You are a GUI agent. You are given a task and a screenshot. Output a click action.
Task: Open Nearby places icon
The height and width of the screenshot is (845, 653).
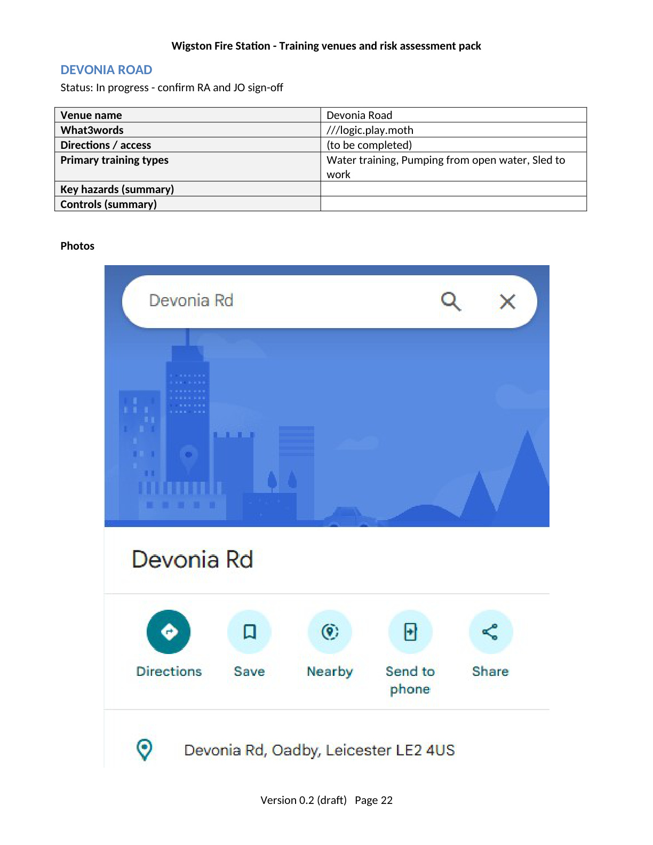[x=330, y=632]
